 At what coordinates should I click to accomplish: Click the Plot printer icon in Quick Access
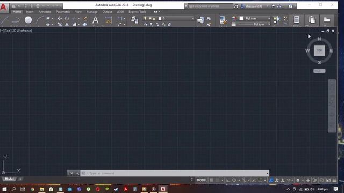click(x=38, y=6)
